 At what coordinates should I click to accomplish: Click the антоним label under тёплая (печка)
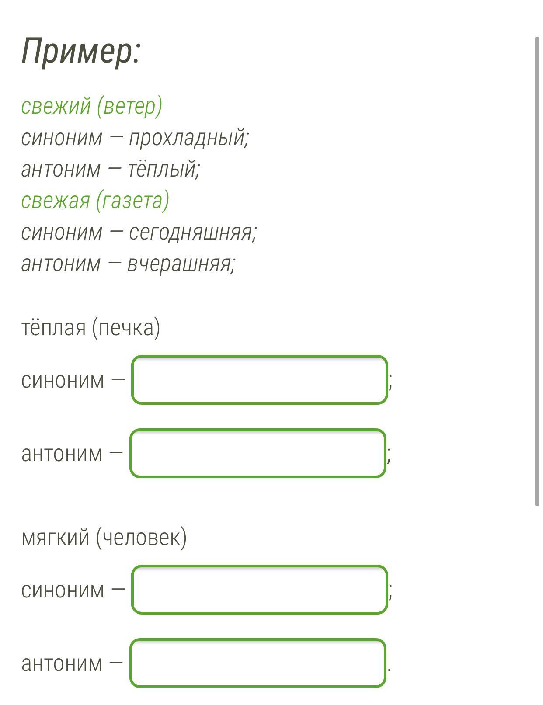click(62, 454)
